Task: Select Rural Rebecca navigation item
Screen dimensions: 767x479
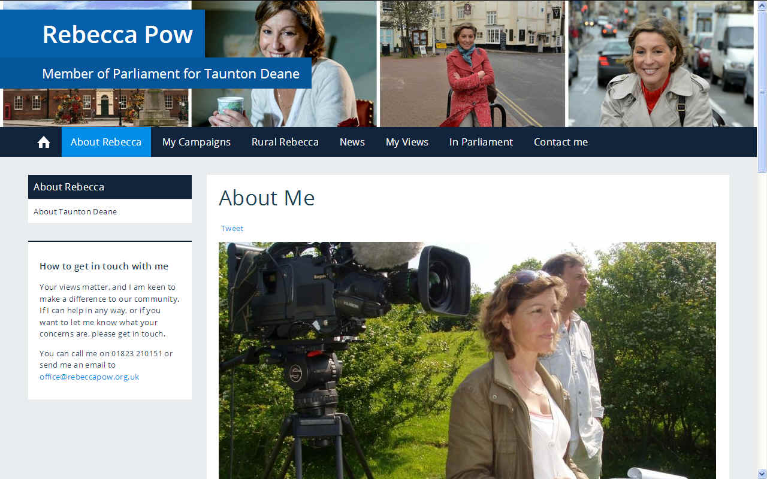Action: point(285,142)
